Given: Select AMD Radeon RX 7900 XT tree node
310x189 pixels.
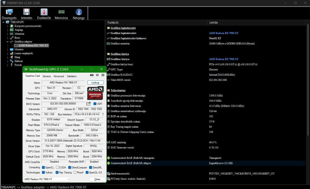Looking at the screenshot, I should 33,45.
